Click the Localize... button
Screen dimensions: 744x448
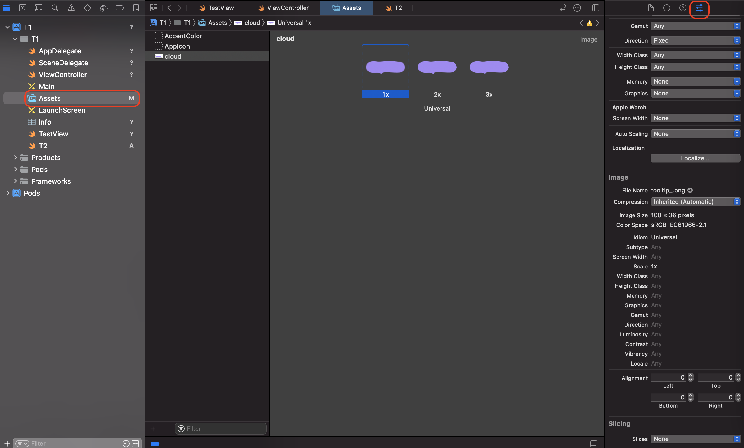[695, 158]
